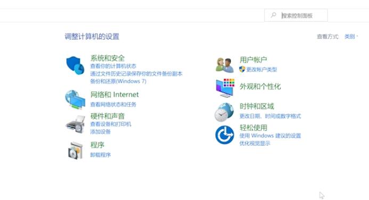369x200 pixels.
Task: Click 优化视觉显示 link
Action: point(255,143)
